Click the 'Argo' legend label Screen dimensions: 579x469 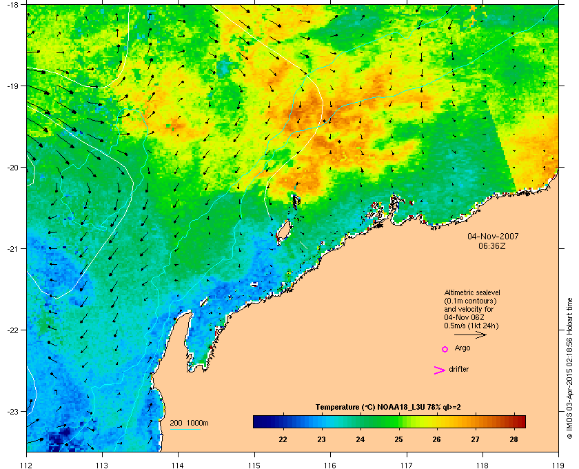463,348
